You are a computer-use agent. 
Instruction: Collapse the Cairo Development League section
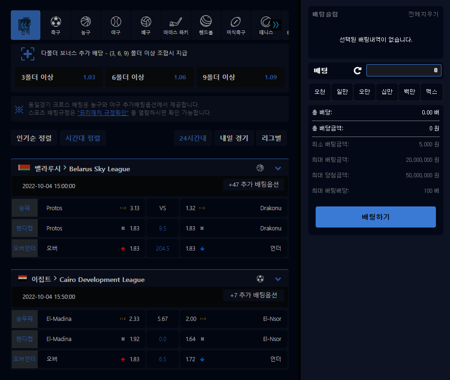(x=278, y=279)
